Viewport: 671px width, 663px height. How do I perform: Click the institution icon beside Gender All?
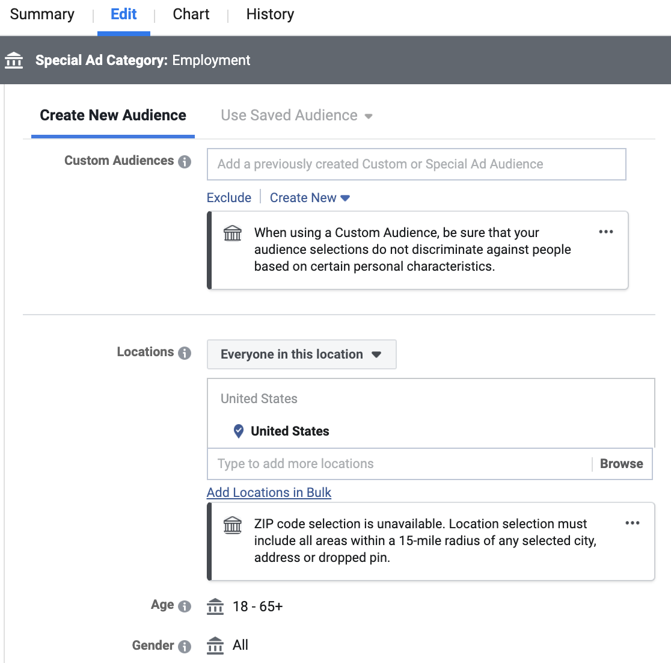click(215, 646)
